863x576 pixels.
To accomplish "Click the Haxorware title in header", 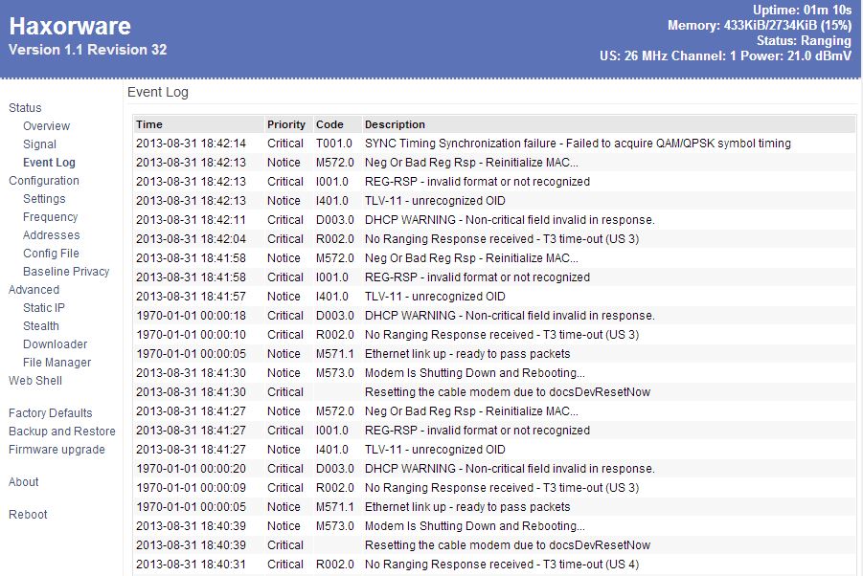I will (70, 26).
